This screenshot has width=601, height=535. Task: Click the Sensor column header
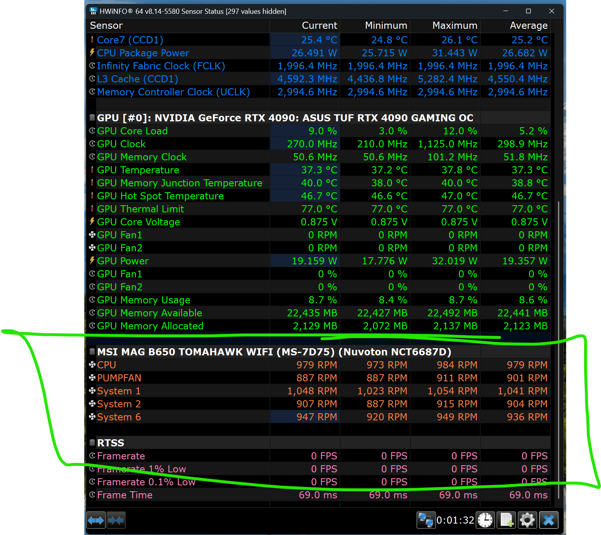pyautogui.click(x=178, y=26)
